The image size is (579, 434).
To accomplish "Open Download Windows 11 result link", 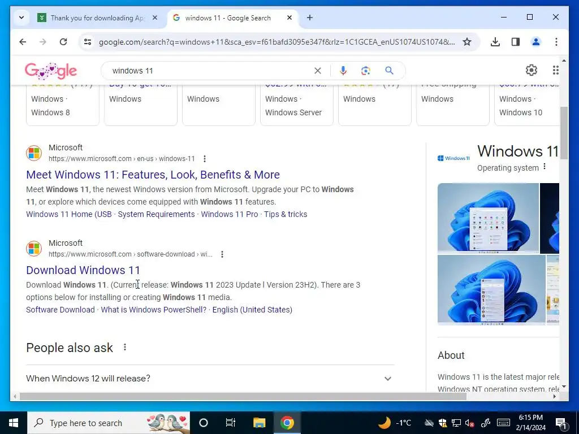I will pyautogui.click(x=83, y=270).
